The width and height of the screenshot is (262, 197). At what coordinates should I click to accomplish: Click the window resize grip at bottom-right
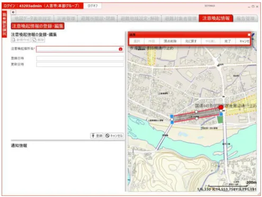[x=259, y=194]
